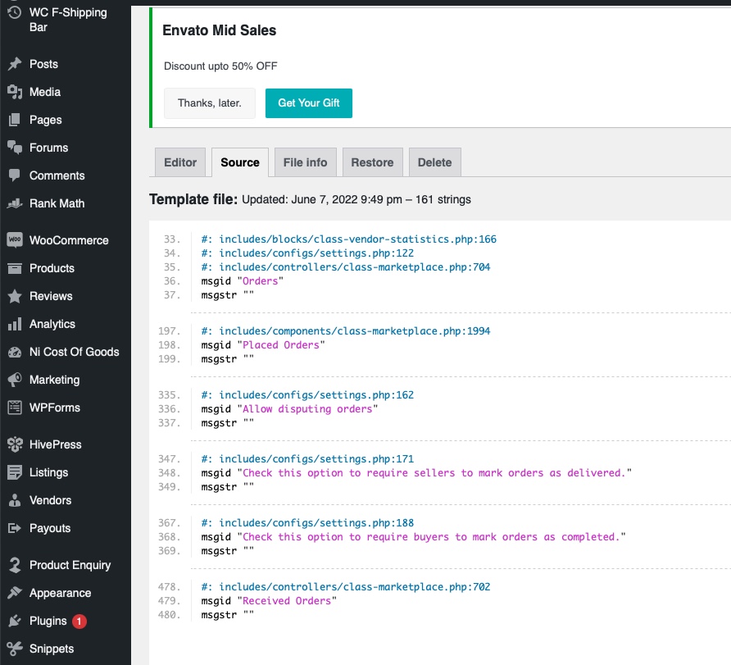Screen dimensions: 731x665
Task: Click the msgid "Received Orders" line
Action: point(269,601)
